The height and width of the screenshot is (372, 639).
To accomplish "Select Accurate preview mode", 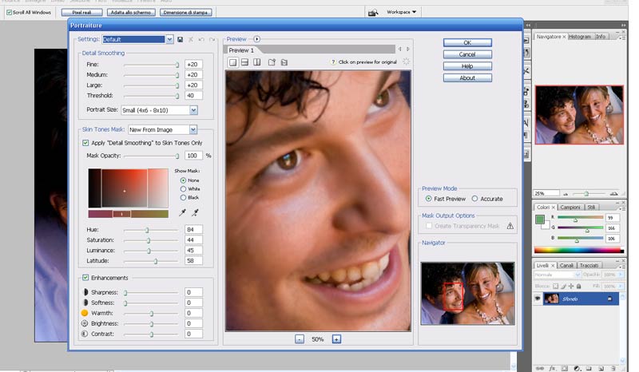I will (474, 199).
